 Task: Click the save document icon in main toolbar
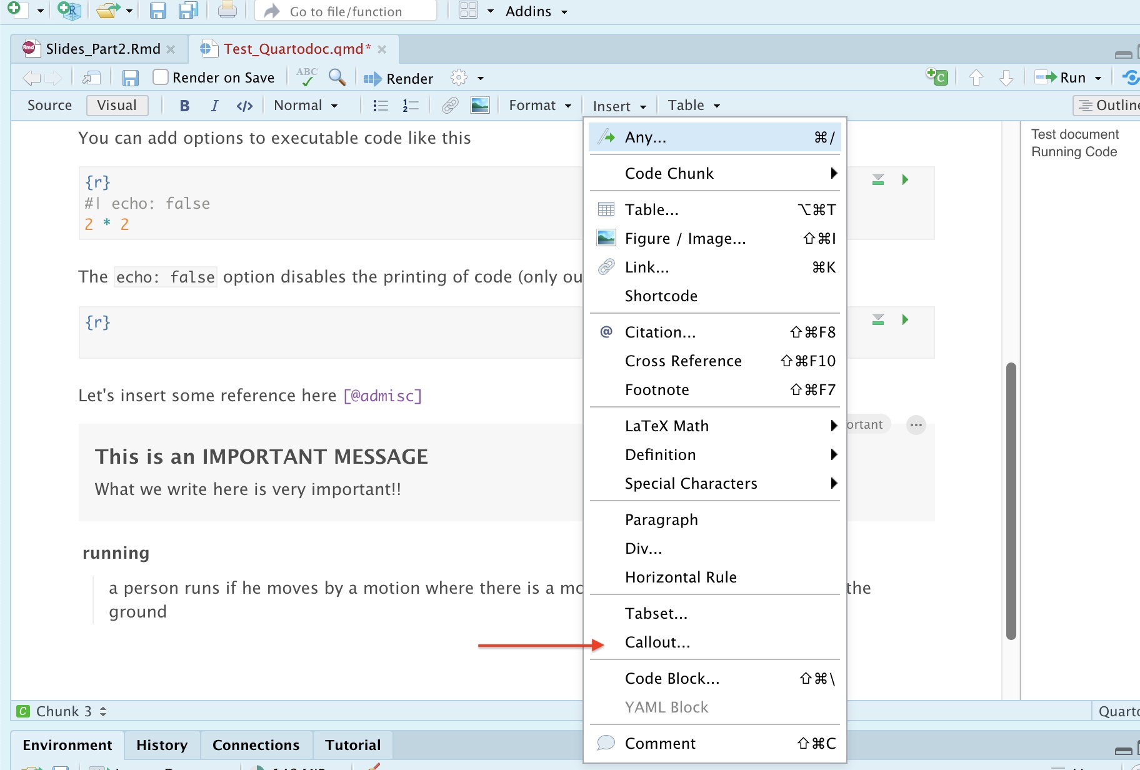[158, 11]
